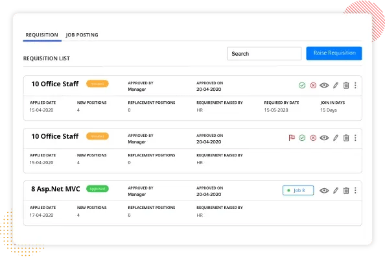Viewport: 385px width, 257px height.
Task: Click orange status badge on card with 15 Days
Action: (x=97, y=84)
